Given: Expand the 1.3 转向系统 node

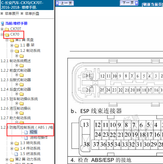Looking at the screenshot, I should click(x=12, y=143).
